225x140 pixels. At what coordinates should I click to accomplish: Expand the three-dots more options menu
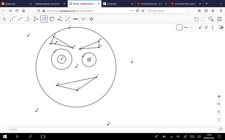[213, 27]
